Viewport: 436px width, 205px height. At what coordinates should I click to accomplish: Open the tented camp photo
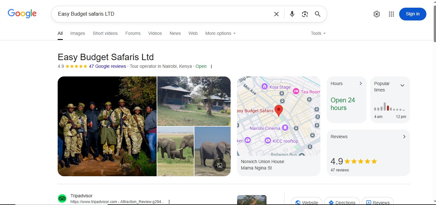[x=194, y=101]
